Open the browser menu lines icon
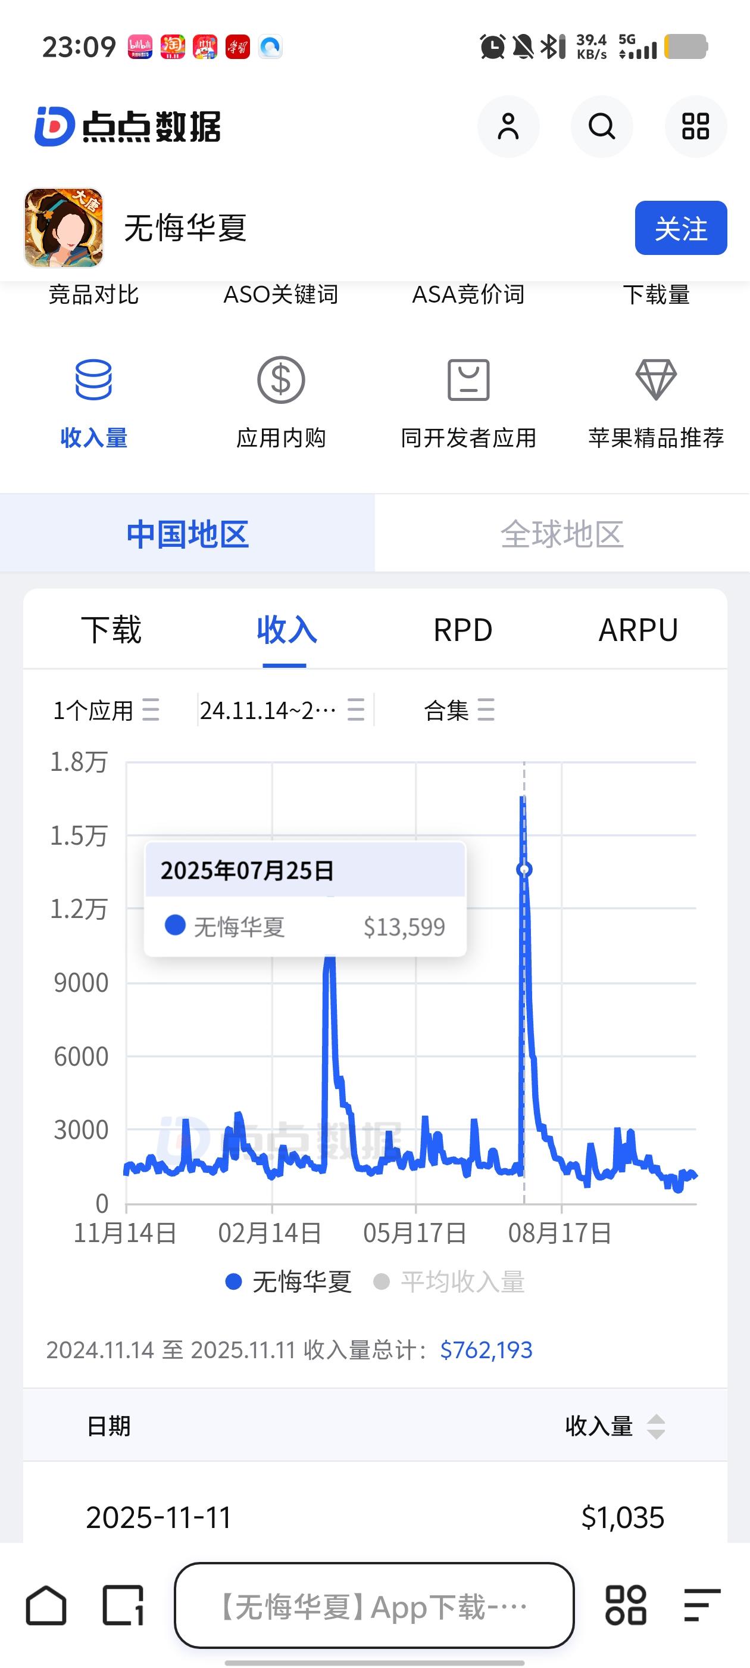The height and width of the screenshot is (1668, 750). 702,1605
